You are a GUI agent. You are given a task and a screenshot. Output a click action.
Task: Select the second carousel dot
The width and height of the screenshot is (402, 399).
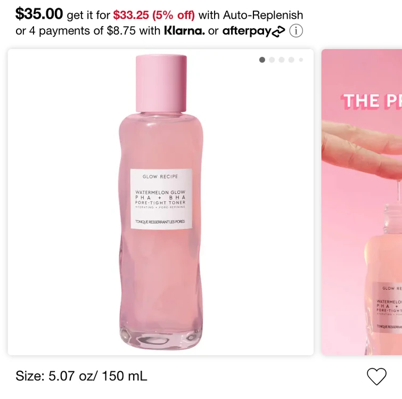pos(272,60)
